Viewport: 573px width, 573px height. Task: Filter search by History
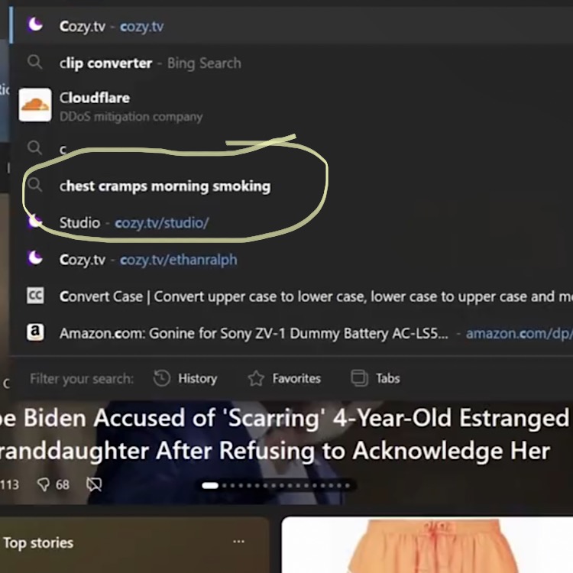click(x=186, y=378)
